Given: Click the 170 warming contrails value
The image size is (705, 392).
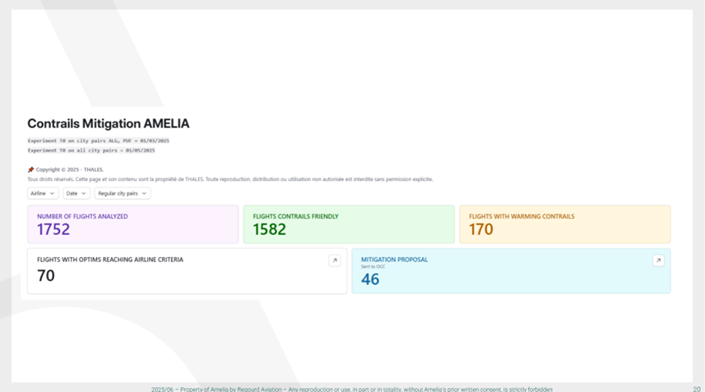Looking at the screenshot, I should pyautogui.click(x=480, y=230).
